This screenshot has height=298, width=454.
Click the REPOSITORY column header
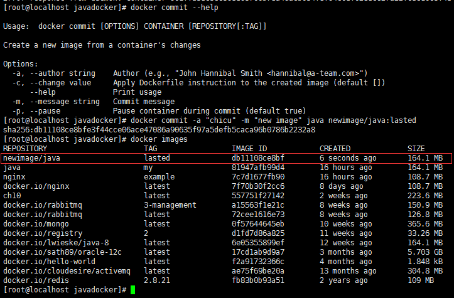click(x=25, y=149)
